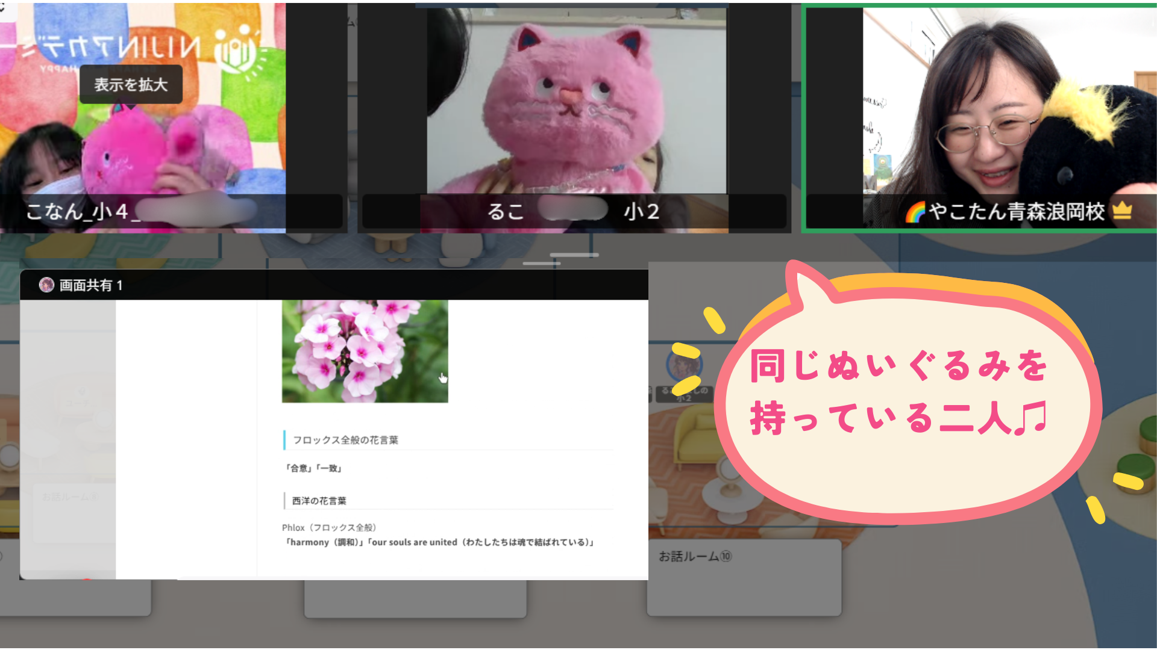Click the Phlox（フロックス全般） text
The height and width of the screenshot is (650, 1157).
[330, 528]
